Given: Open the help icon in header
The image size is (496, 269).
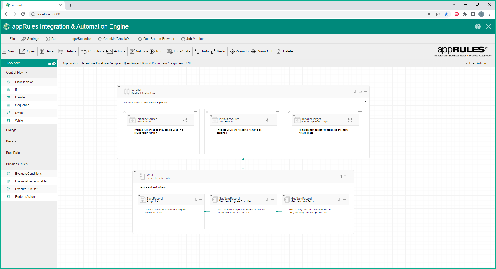Looking at the screenshot, I should tap(478, 26).
